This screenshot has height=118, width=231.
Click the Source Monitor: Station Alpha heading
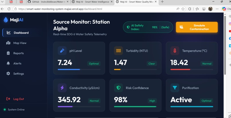(81, 25)
